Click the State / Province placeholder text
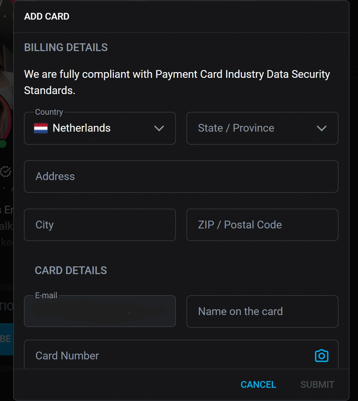358x401 pixels. pyautogui.click(x=236, y=128)
